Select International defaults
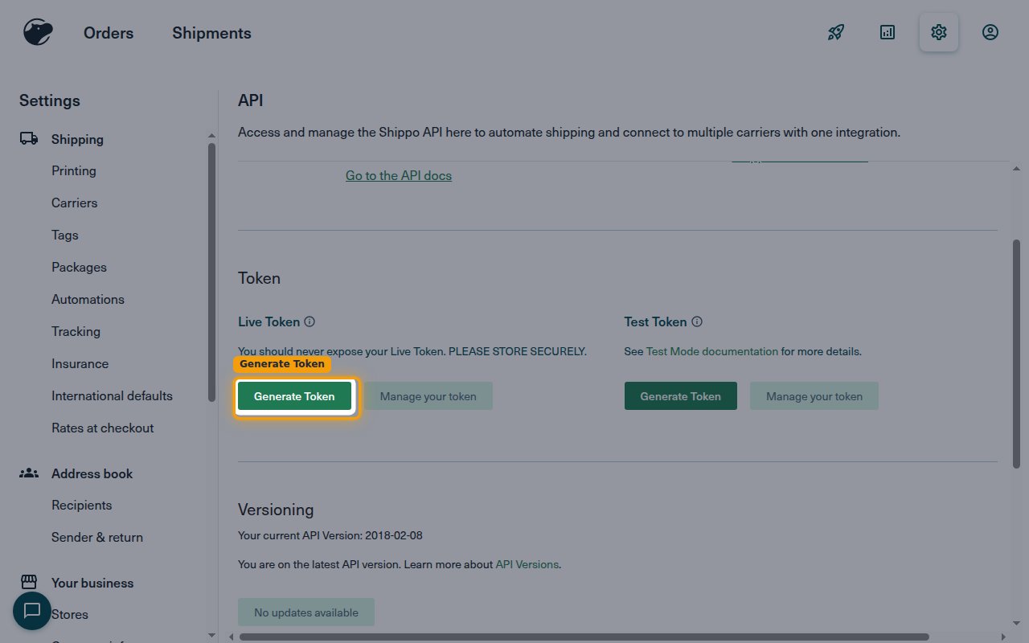Image resolution: width=1029 pixels, height=643 pixels. click(x=112, y=395)
